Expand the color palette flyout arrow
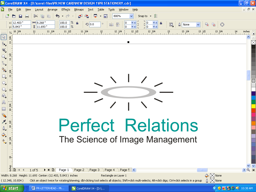The width and height of the screenshot is (256, 192). point(253,34)
